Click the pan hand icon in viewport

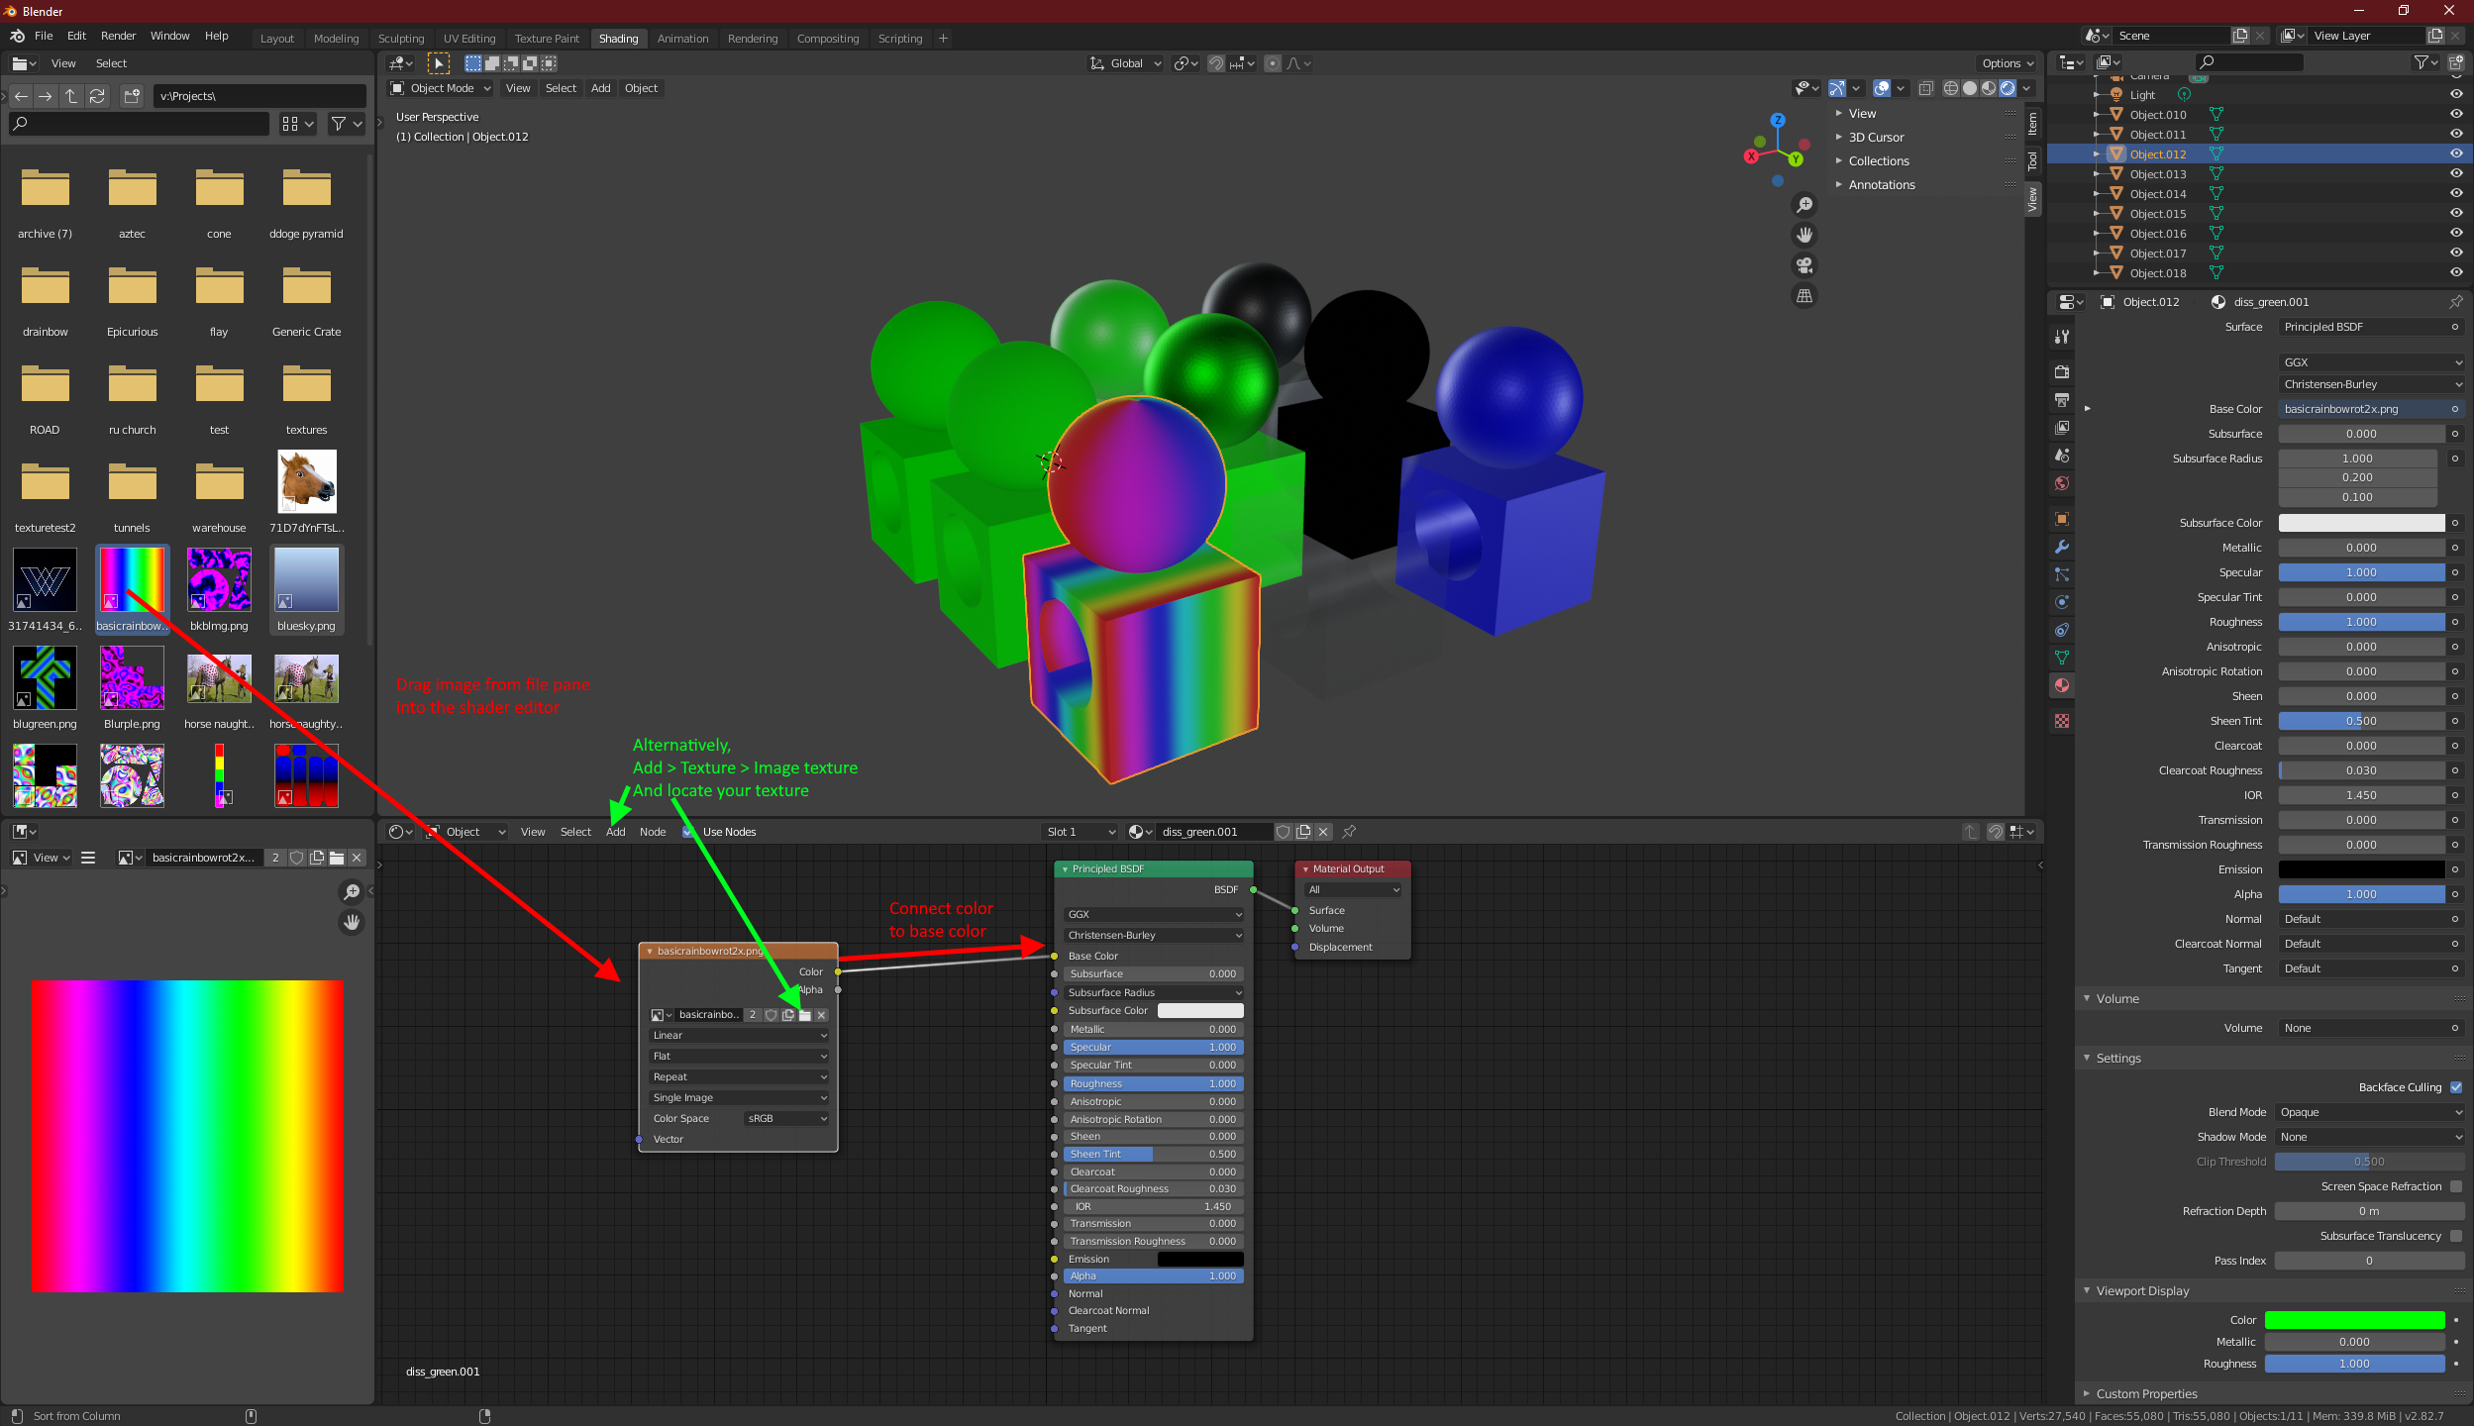[1804, 235]
